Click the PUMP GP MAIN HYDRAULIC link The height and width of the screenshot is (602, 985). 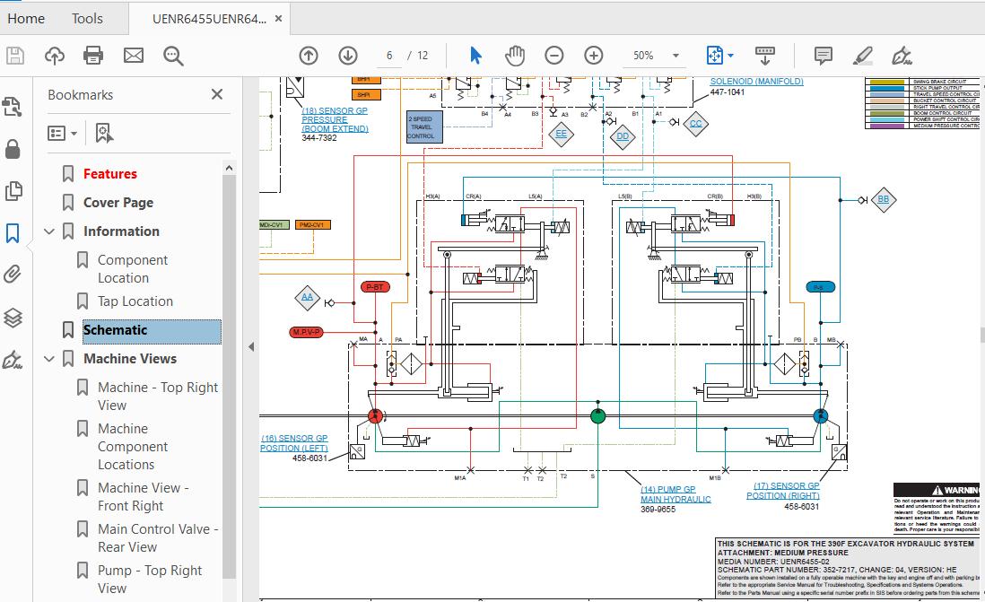tap(676, 494)
